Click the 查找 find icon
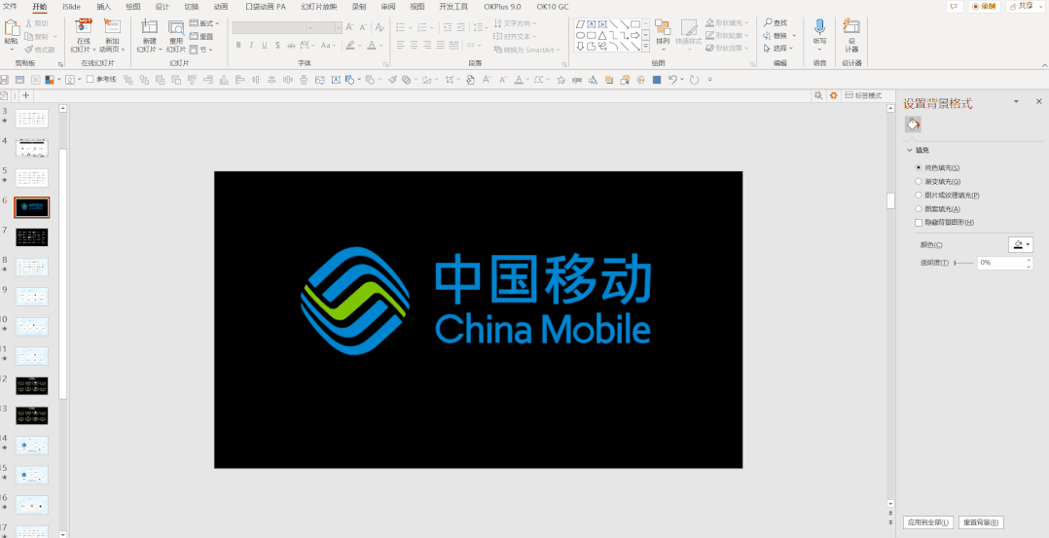 (x=777, y=22)
